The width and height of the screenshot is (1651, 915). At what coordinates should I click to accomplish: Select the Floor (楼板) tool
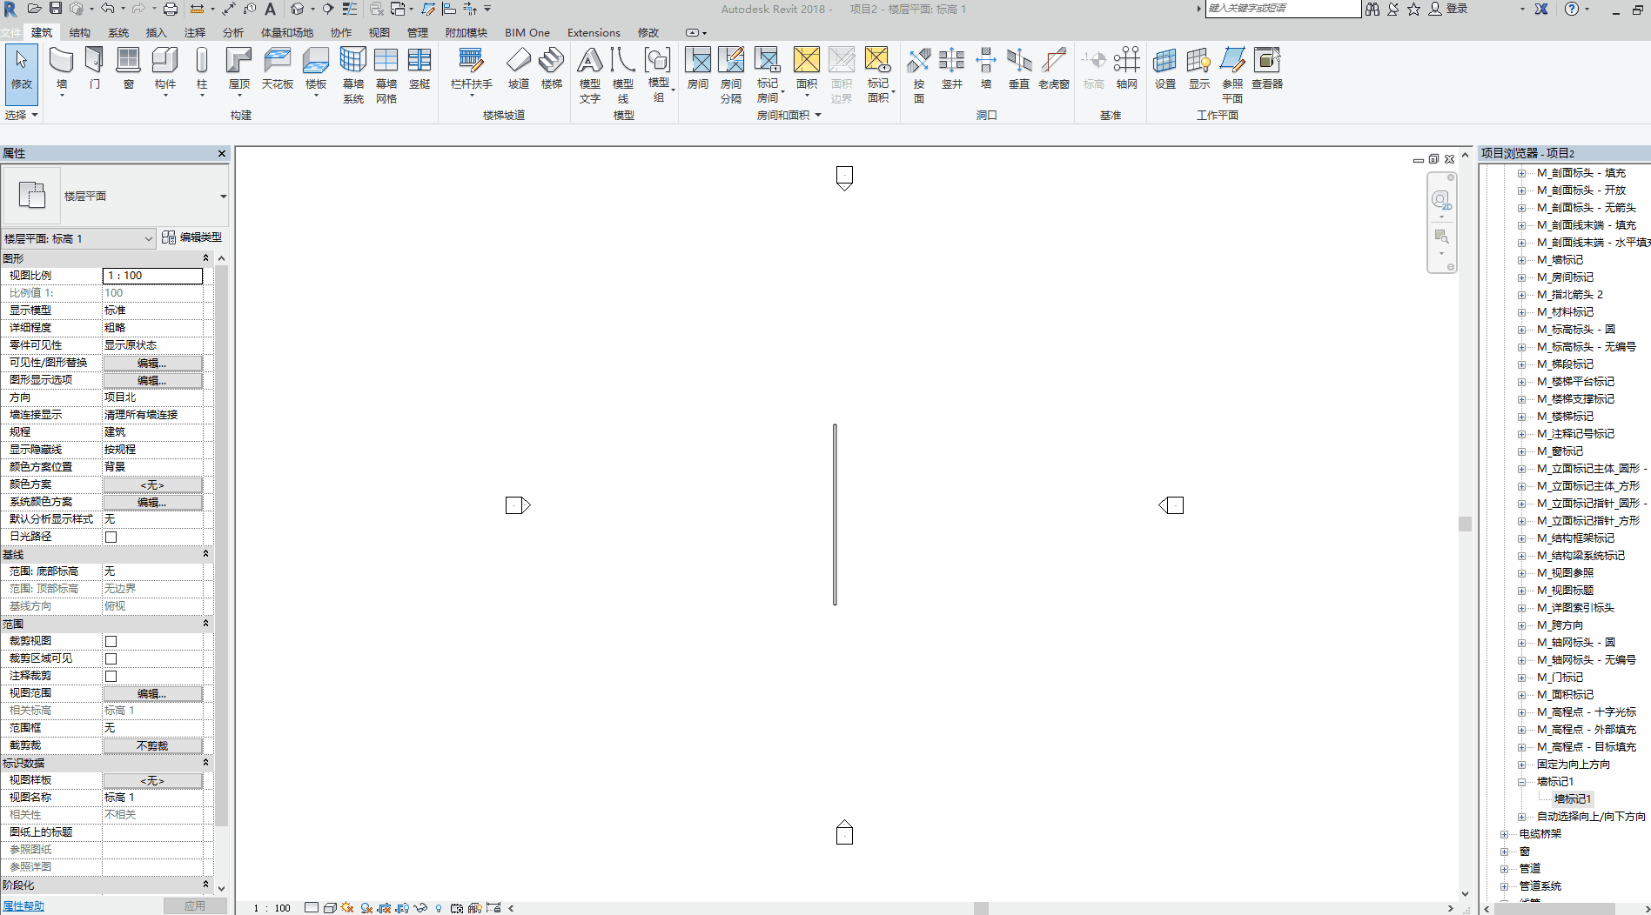316,70
